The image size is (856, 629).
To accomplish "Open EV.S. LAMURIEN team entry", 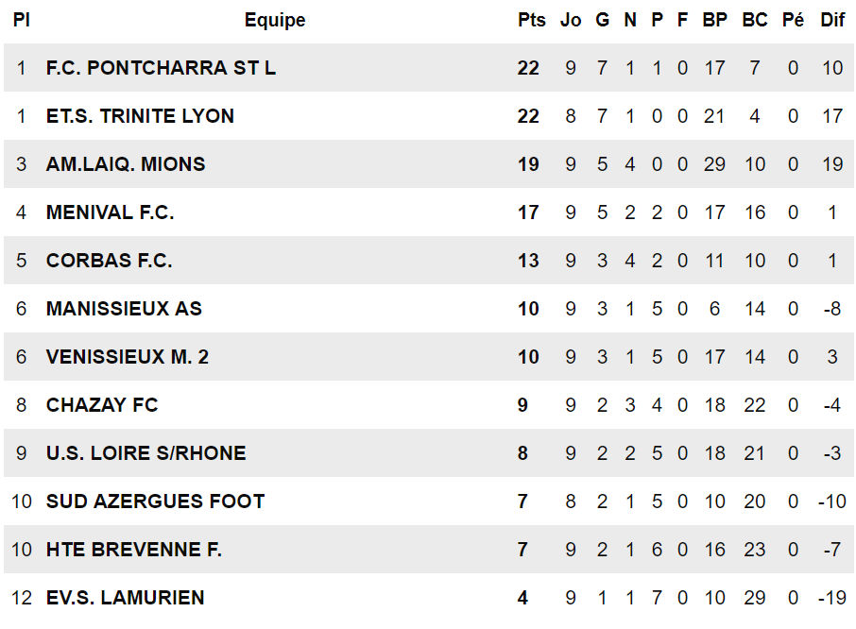I will [125, 598].
